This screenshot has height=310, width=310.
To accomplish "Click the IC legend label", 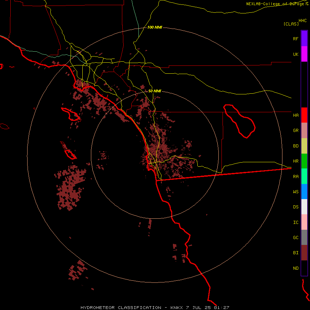I will (x=296, y=223).
